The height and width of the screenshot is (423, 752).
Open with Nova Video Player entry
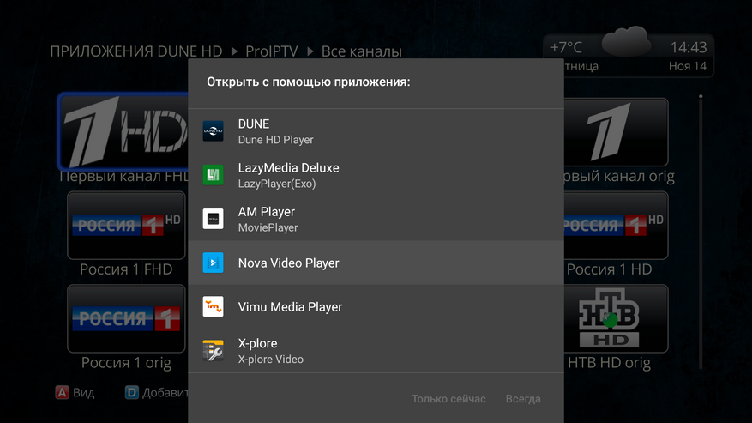pos(376,263)
